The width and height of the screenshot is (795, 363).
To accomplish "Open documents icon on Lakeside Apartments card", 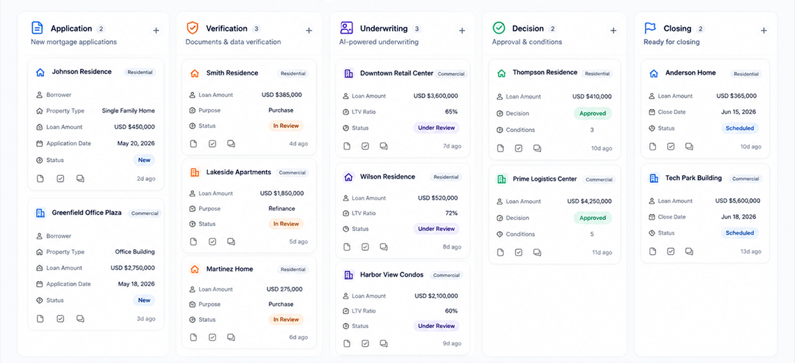I will tap(193, 242).
